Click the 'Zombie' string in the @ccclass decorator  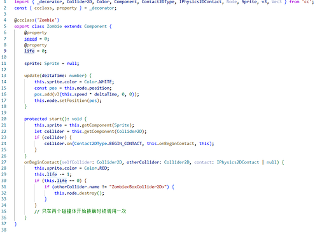[47, 20]
